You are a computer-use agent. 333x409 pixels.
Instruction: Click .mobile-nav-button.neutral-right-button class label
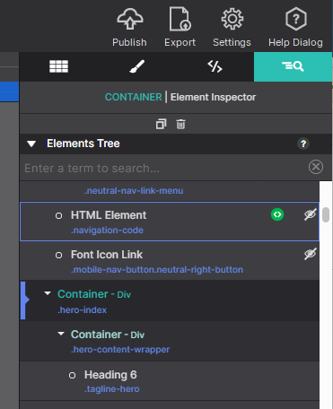click(157, 270)
